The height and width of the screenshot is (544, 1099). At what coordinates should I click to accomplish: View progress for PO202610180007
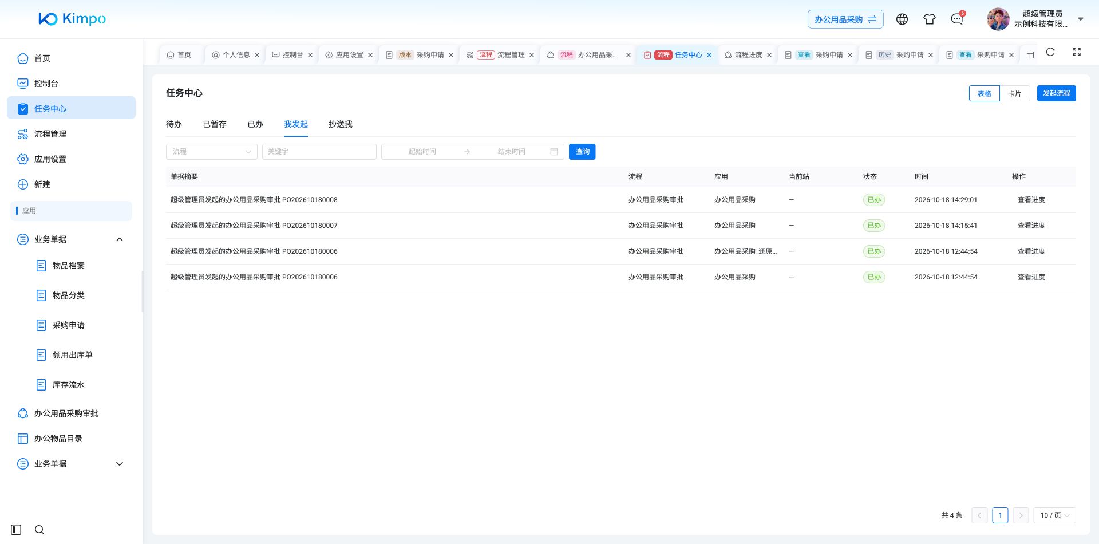(1031, 226)
